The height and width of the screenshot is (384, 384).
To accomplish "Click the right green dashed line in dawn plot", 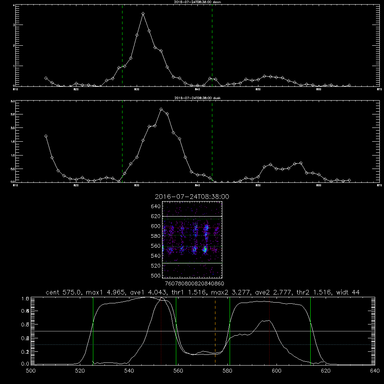I will 212,45.
